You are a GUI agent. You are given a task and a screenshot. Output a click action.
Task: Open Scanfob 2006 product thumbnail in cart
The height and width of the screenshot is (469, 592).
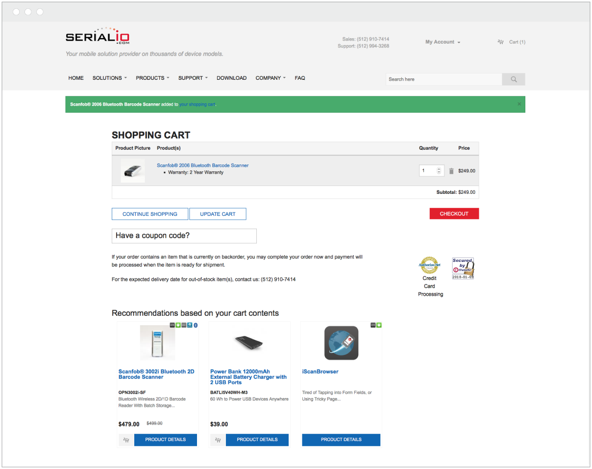coord(133,171)
